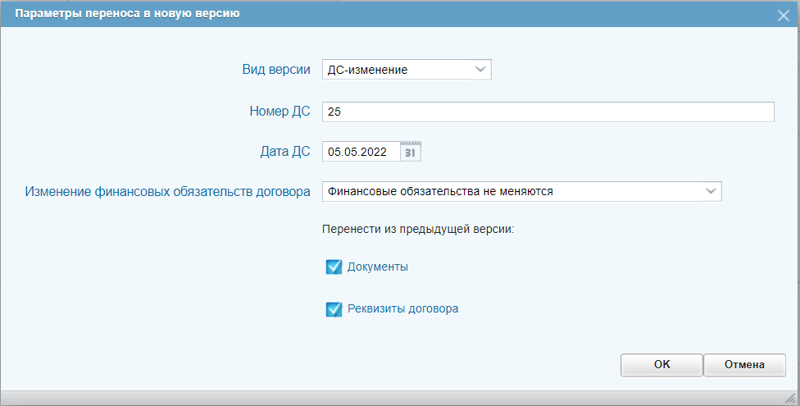800x406 pixels.
Task: Expand the Вид версии dropdown
Action: (480, 70)
